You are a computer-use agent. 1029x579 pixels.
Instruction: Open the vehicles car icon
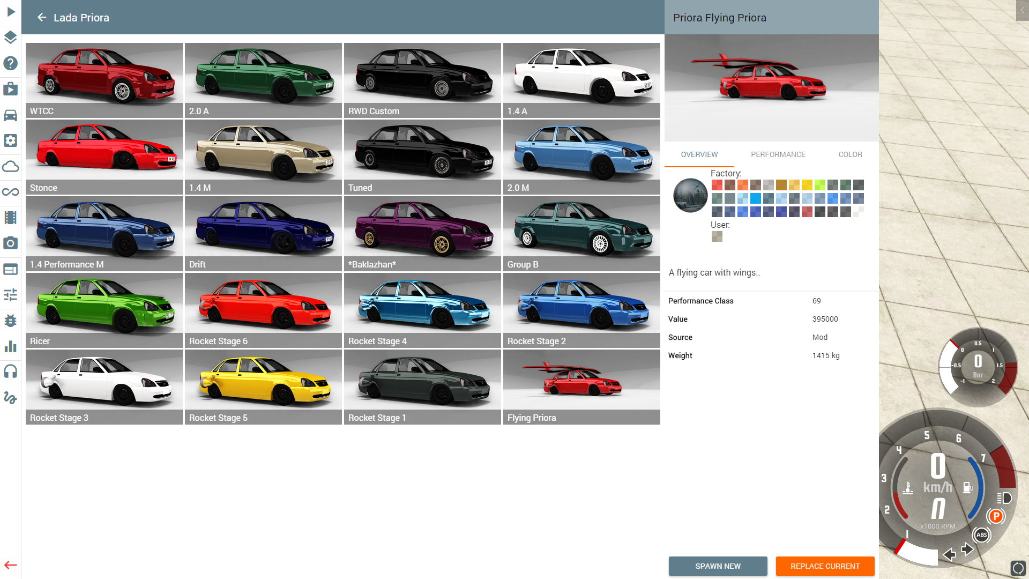11,115
